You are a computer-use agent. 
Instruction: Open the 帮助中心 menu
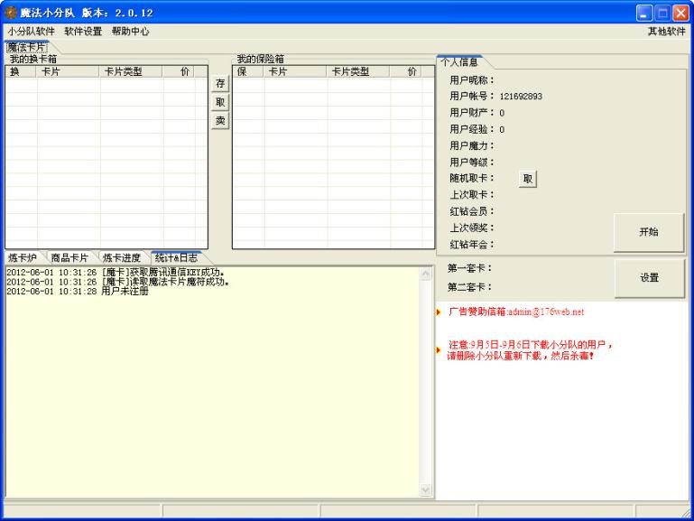tap(130, 31)
